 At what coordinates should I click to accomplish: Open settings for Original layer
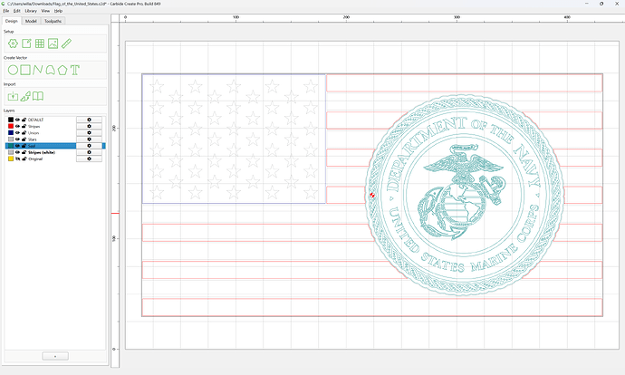click(x=89, y=159)
